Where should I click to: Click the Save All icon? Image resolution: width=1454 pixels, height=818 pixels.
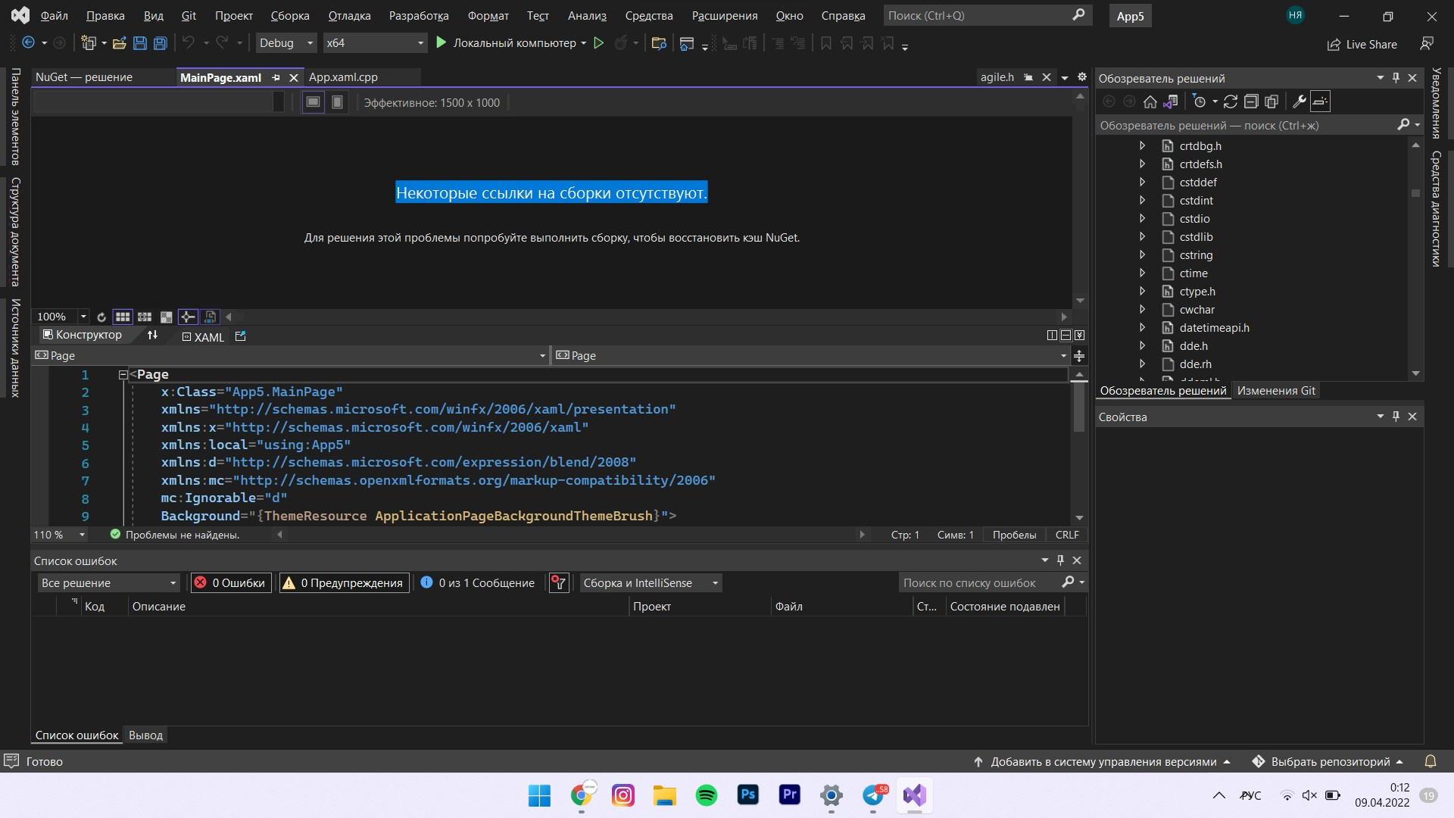(161, 43)
